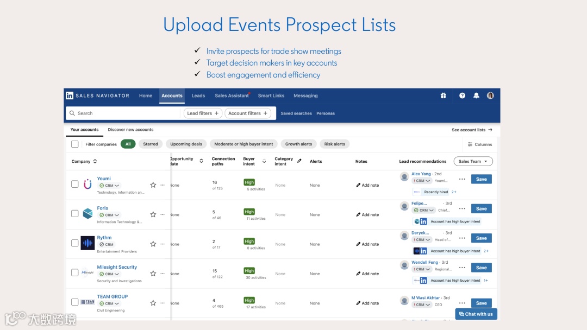Expand Foris's CRM dropdown
This screenshot has width=587, height=330.
(109, 215)
